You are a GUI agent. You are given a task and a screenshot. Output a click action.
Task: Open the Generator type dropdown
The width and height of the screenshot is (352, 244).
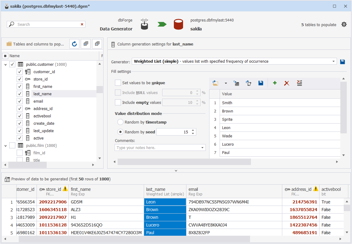click(x=333, y=61)
